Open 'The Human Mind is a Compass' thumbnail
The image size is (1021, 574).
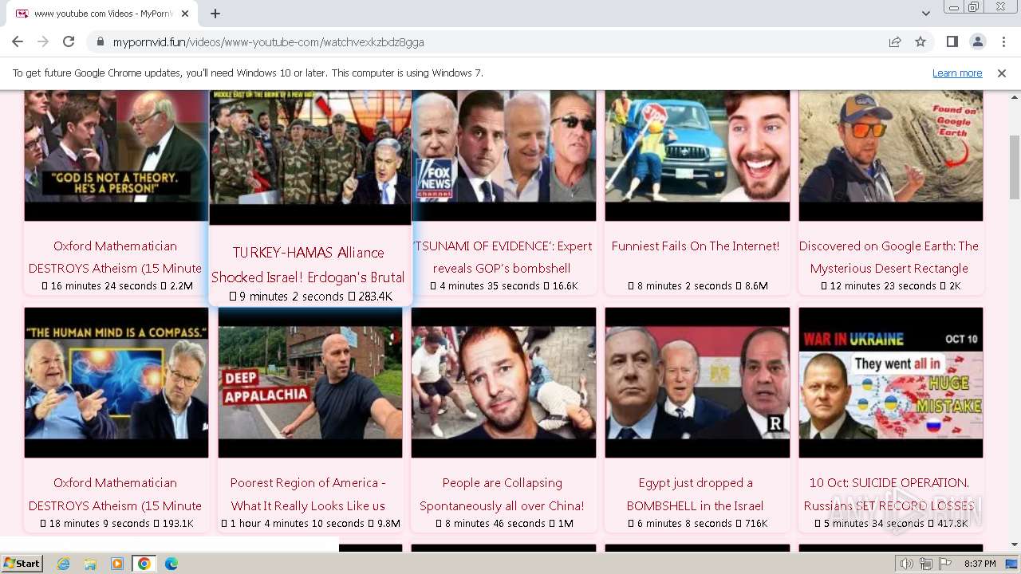tap(116, 383)
